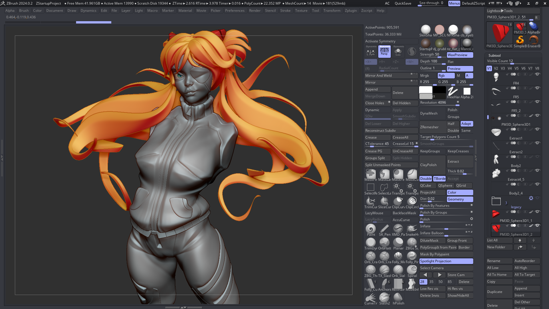The image size is (549, 309).
Task: Open Lightbox Tools browser
Action: 500,11
